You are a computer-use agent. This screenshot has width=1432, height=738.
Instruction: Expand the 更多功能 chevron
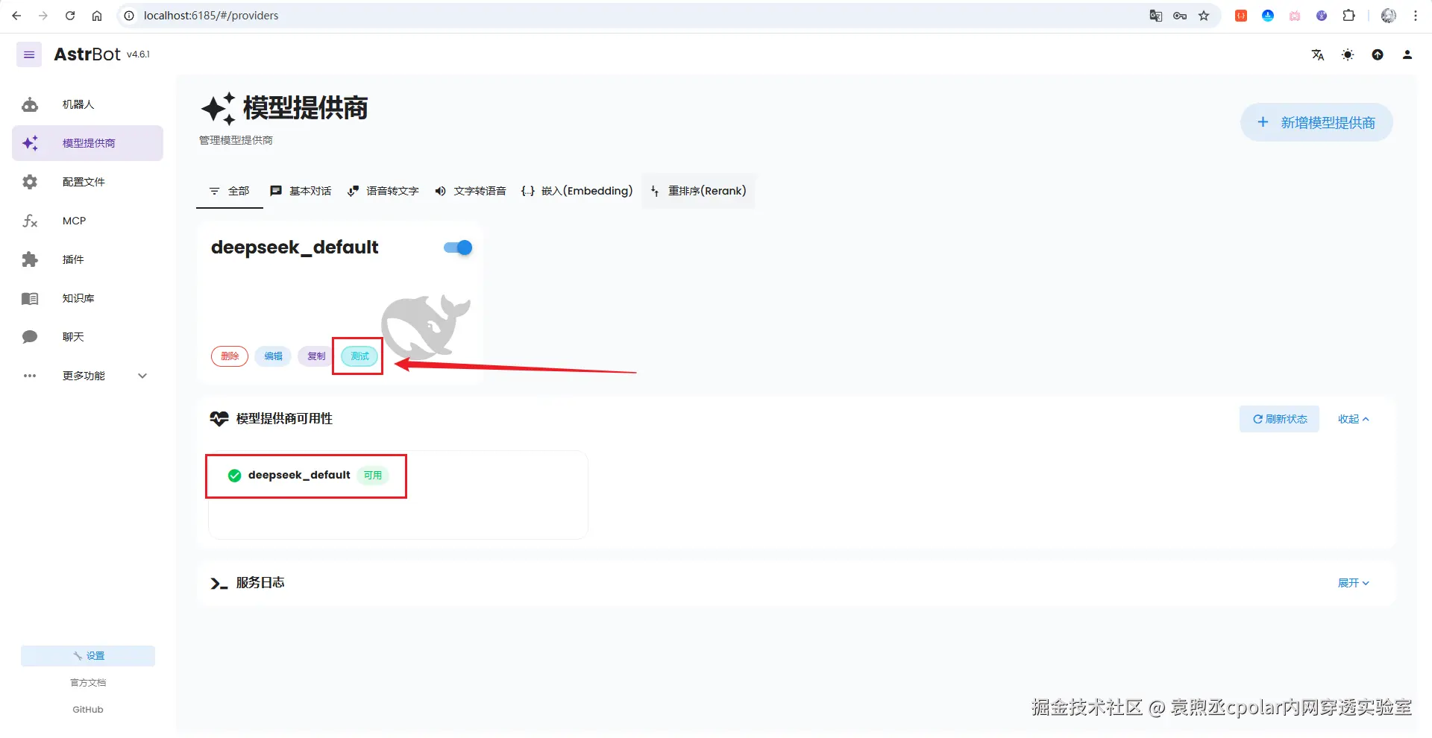(142, 376)
